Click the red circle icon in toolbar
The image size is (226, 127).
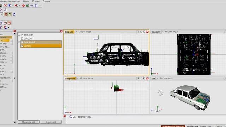(23, 6)
